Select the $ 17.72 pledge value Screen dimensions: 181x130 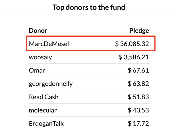(x=138, y=124)
